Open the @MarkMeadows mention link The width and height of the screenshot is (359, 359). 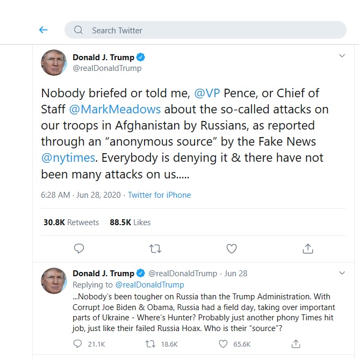(x=115, y=110)
